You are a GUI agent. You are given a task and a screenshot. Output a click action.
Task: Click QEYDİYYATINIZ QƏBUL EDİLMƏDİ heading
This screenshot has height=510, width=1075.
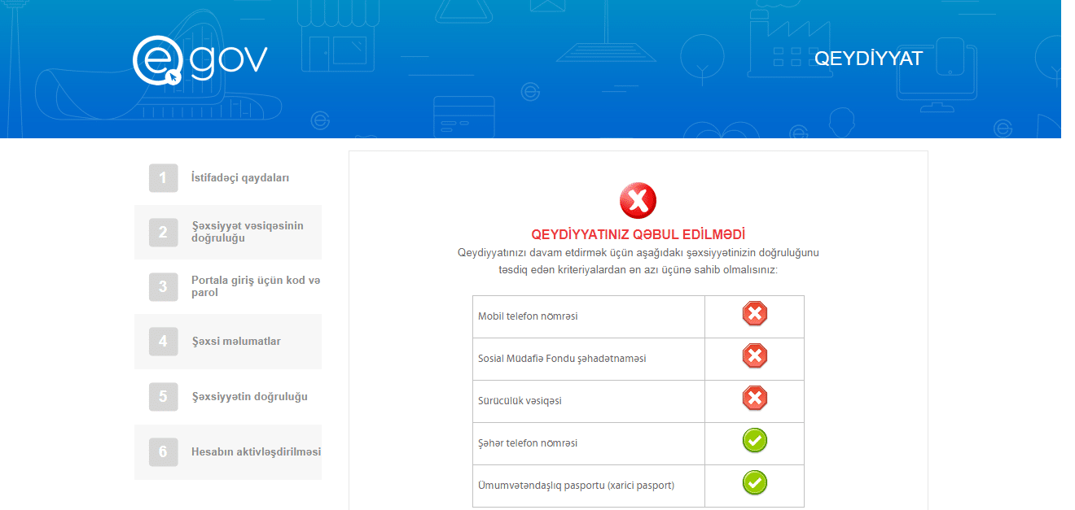coord(638,234)
